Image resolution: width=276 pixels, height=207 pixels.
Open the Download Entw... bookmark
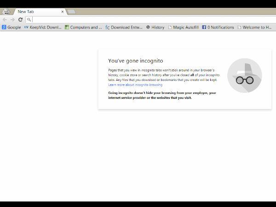click(x=124, y=27)
